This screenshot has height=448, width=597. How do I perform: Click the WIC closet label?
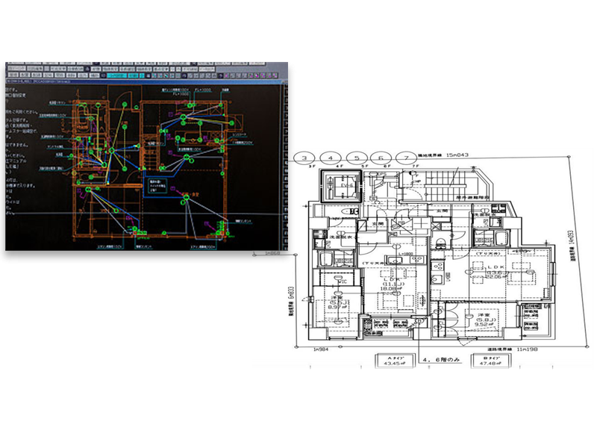pyautogui.click(x=343, y=282)
